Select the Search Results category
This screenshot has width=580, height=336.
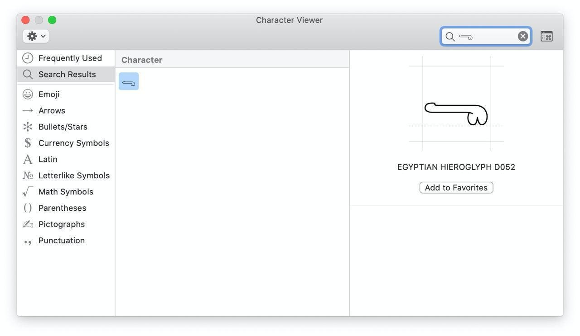[66, 75]
